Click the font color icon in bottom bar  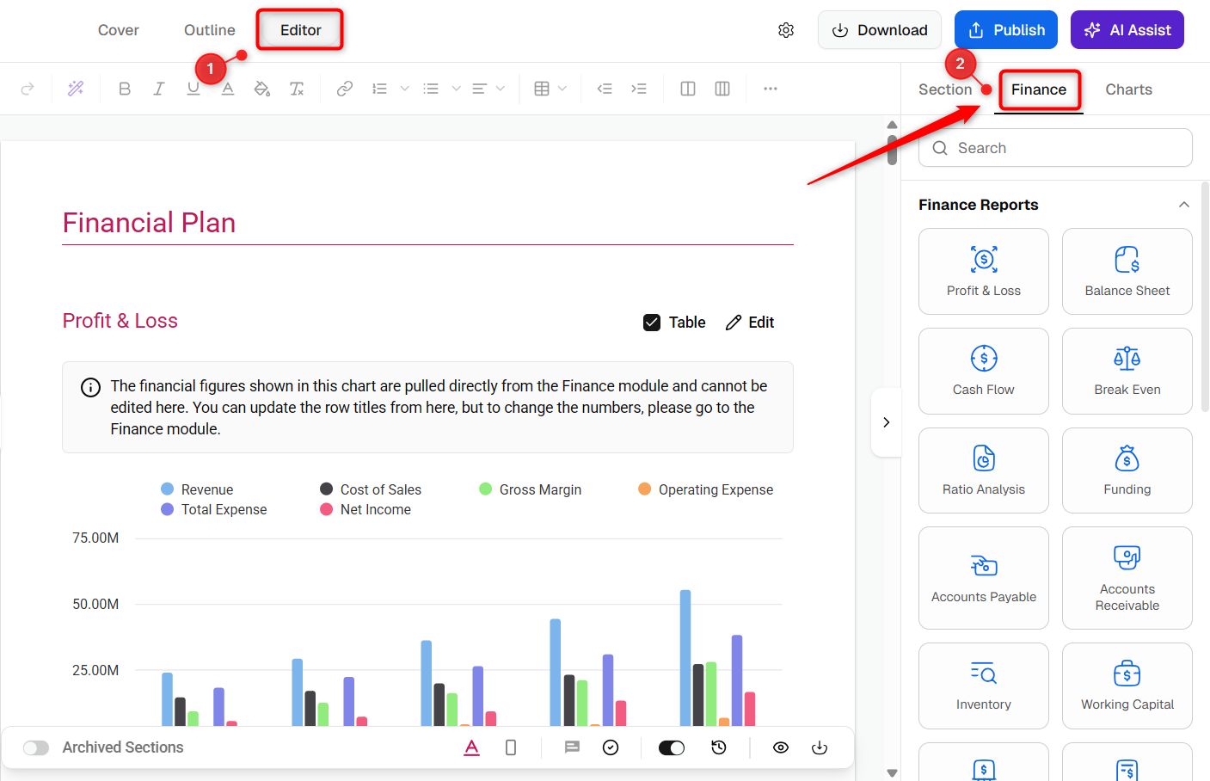(471, 747)
